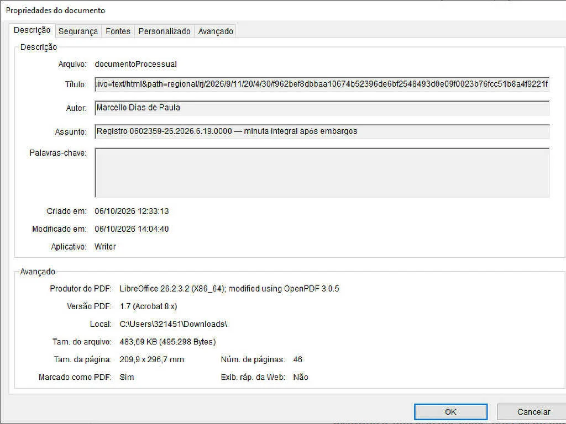Click the Título label

point(76,84)
